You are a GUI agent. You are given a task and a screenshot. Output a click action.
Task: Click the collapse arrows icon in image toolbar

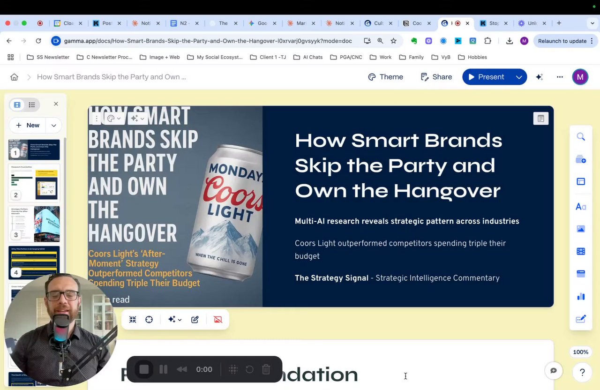133,319
